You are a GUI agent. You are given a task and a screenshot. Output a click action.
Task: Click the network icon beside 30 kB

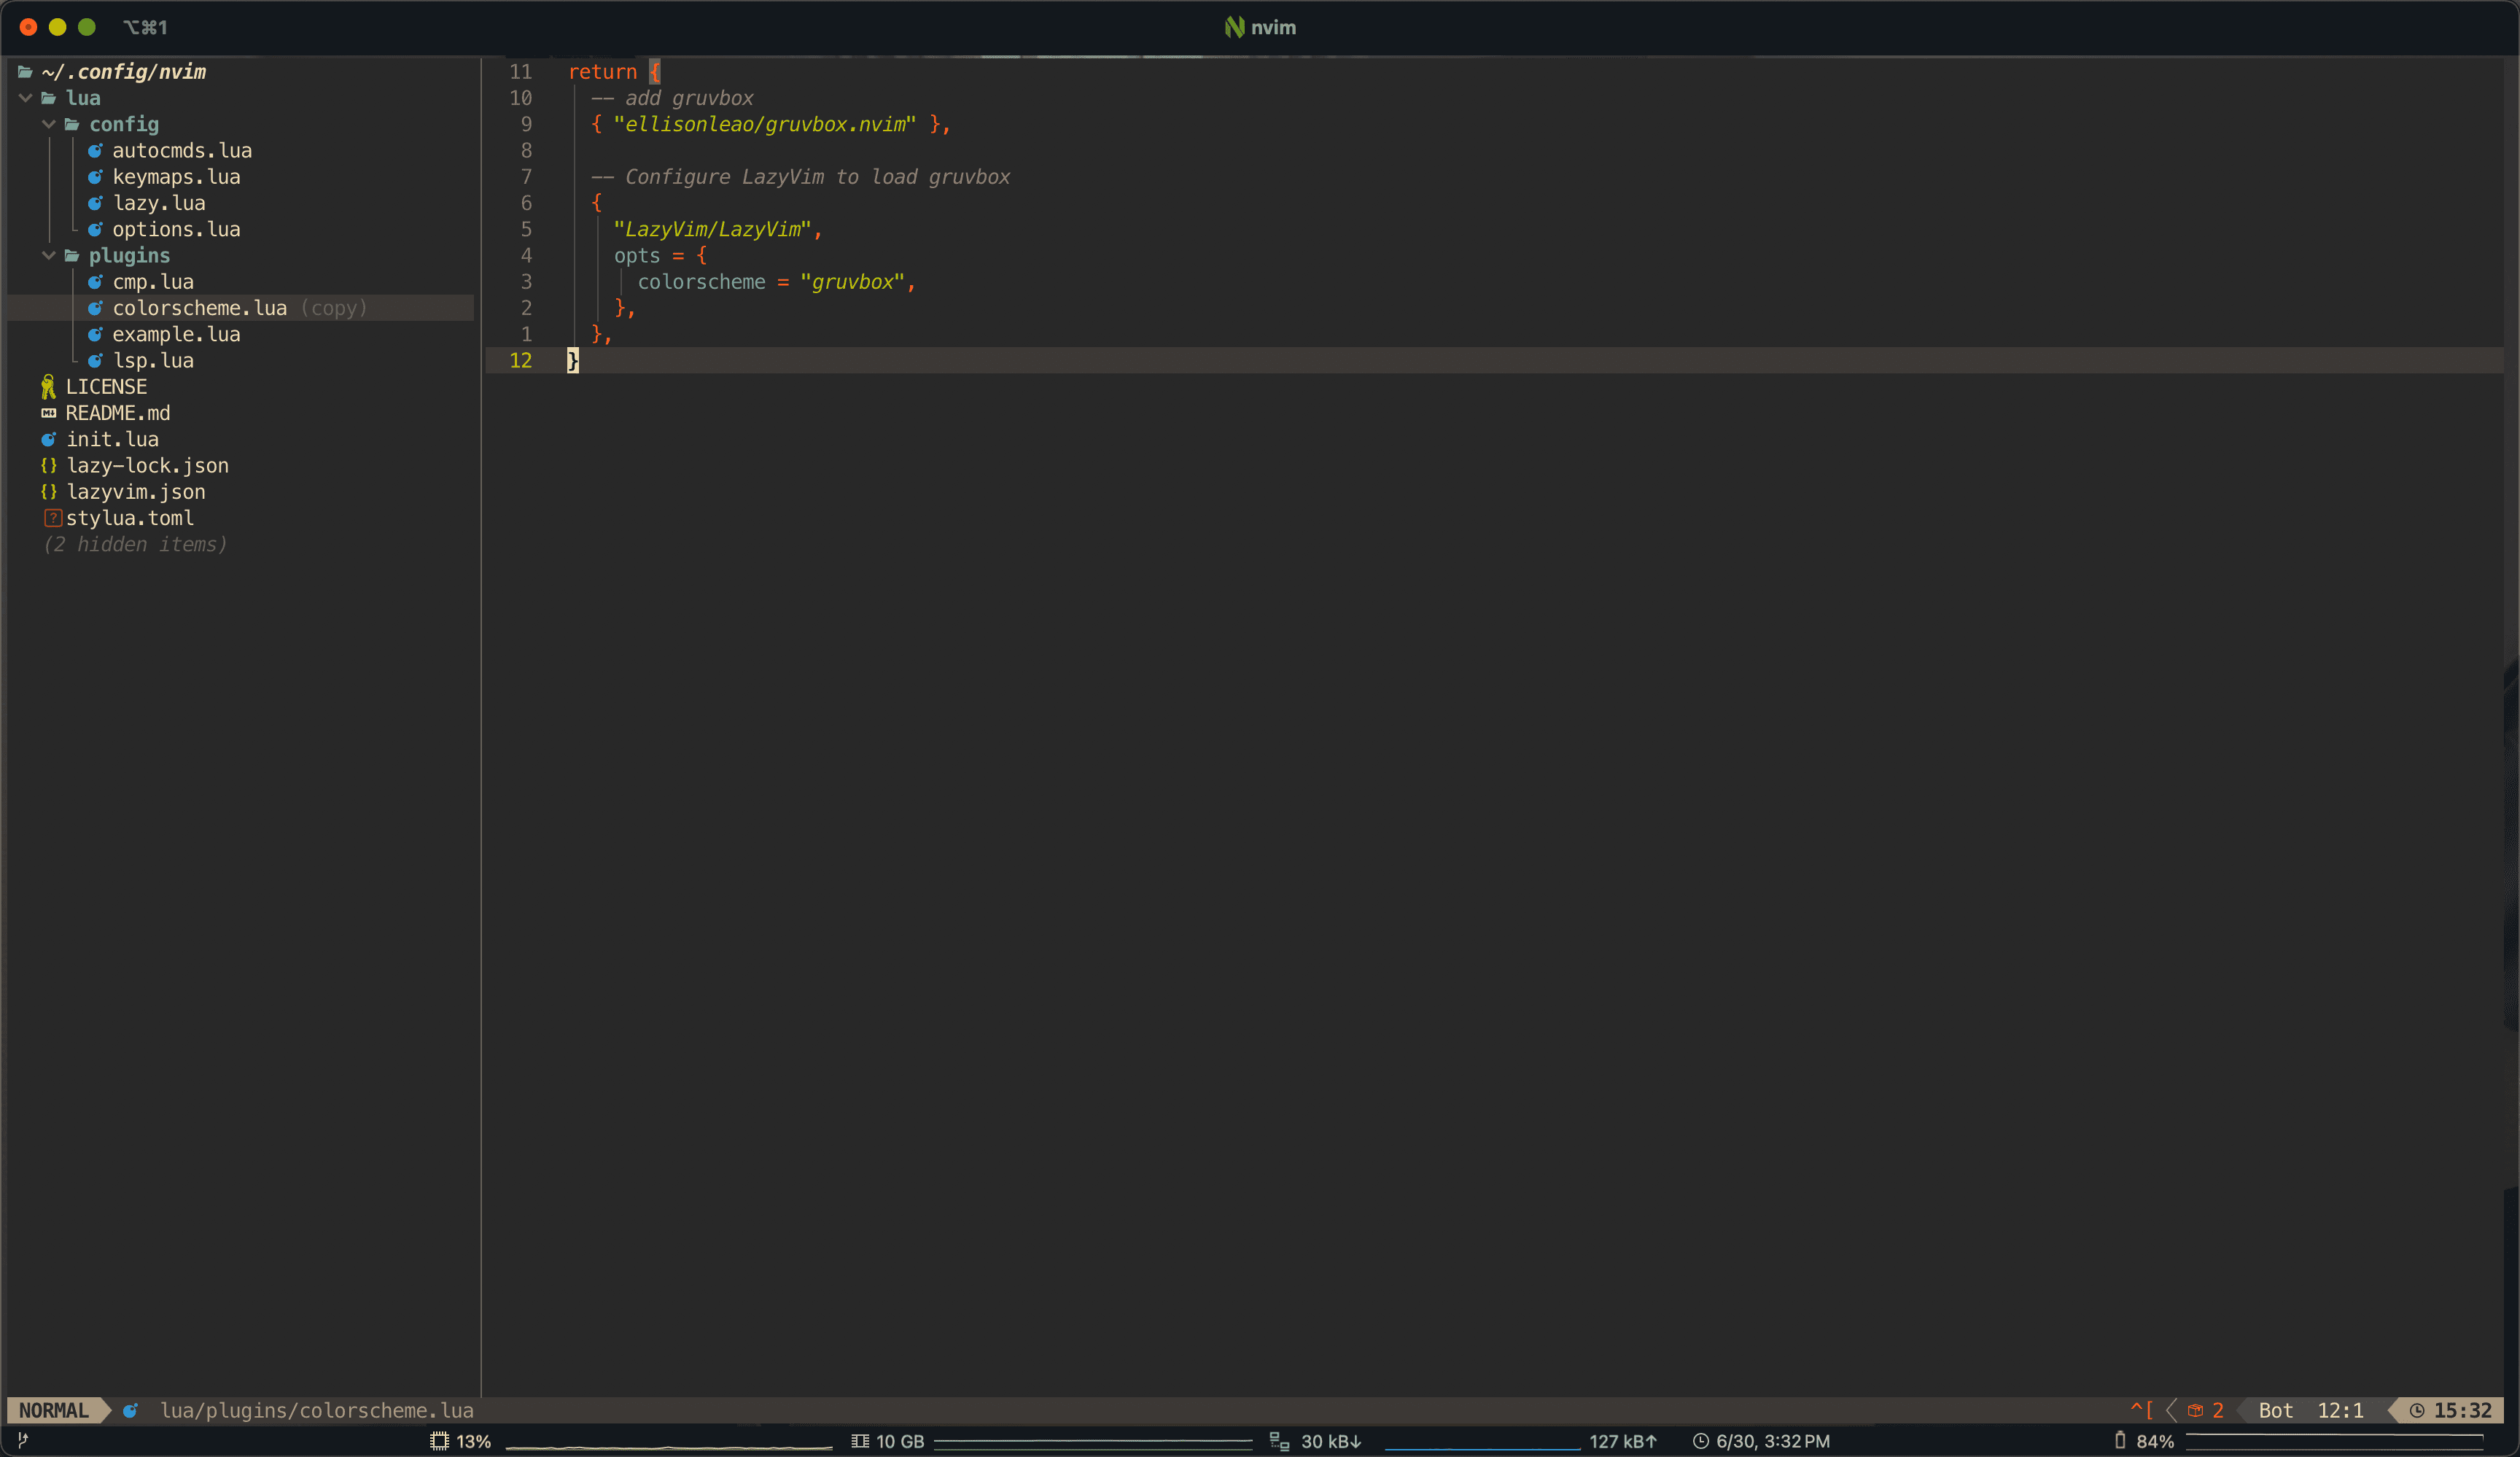click(x=1279, y=1441)
